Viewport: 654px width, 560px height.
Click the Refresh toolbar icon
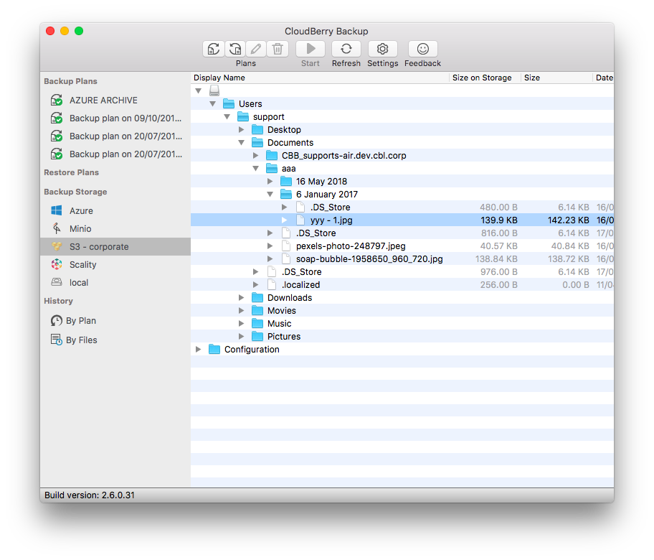point(346,49)
